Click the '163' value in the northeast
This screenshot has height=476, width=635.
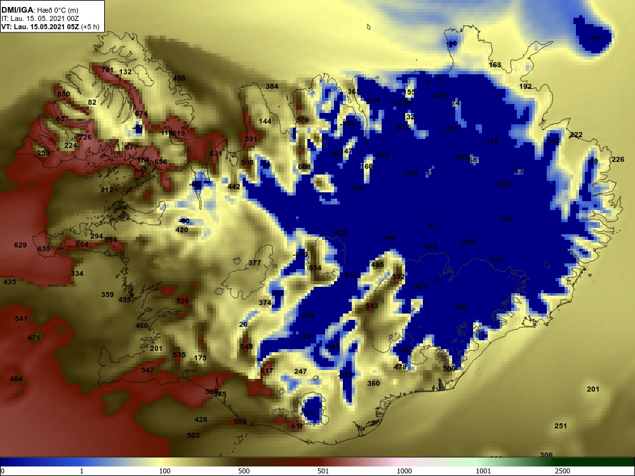coord(495,65)
